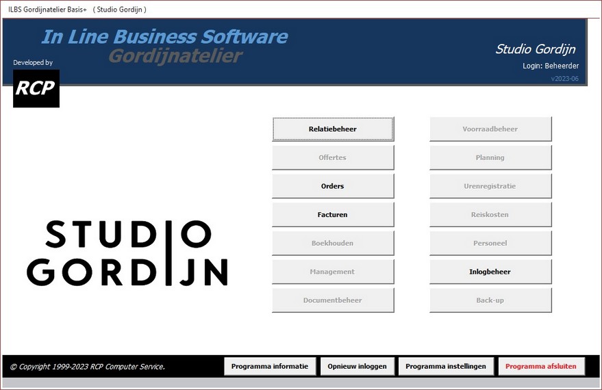Click the 'In Line Business Software' heading

coord(164,37)
